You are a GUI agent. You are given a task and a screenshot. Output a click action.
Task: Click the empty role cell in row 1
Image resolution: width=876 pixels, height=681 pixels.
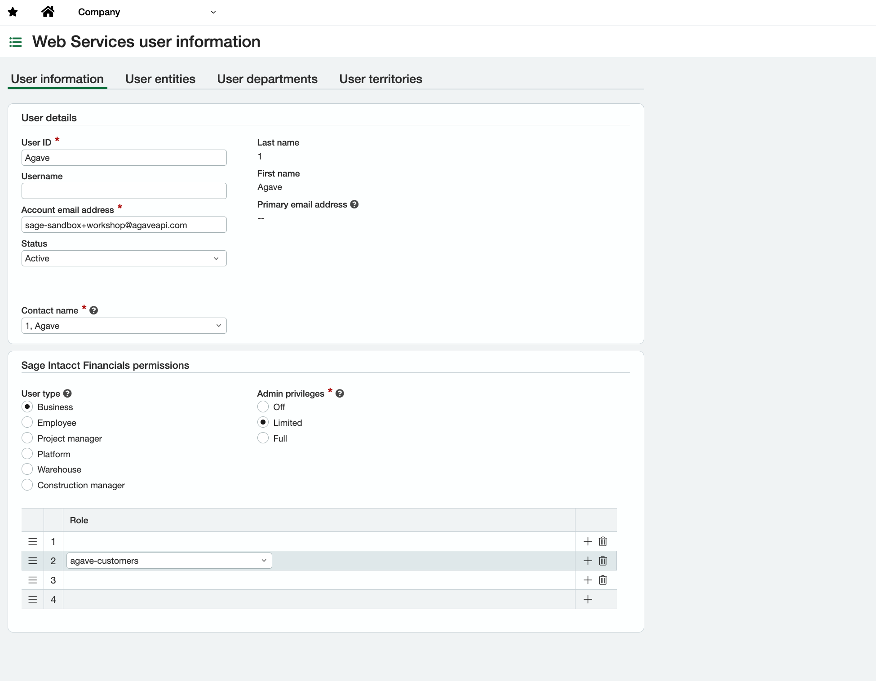tap(319, 541)
